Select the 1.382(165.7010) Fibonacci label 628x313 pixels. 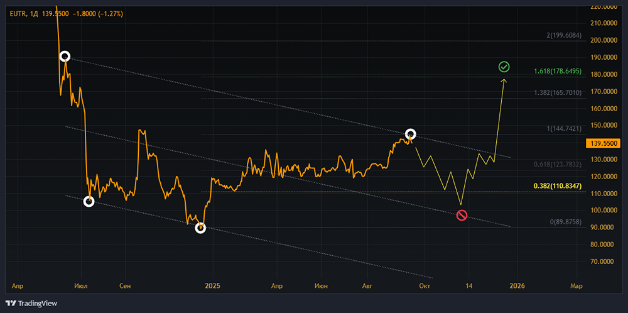coord(558,92)
